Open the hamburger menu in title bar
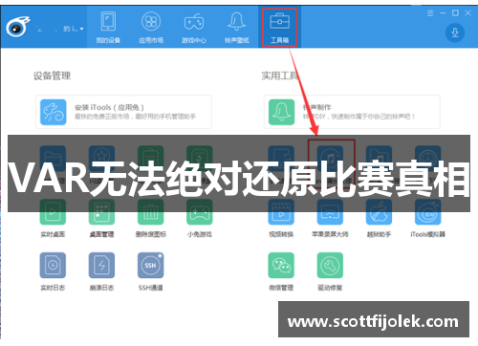This screenshot has height=346, width=478. point(430,13)
